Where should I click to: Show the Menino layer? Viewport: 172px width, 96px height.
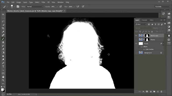136,40
